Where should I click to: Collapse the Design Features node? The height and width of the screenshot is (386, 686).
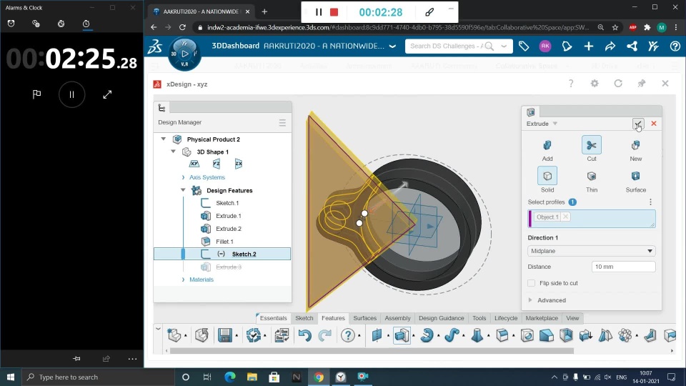click(x=184, y=190)
